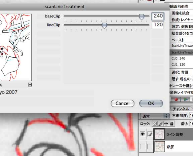This screenshot has width=193, height=156.
Task: Click the lineClip slider handle
Action: (x=104, y=26)
